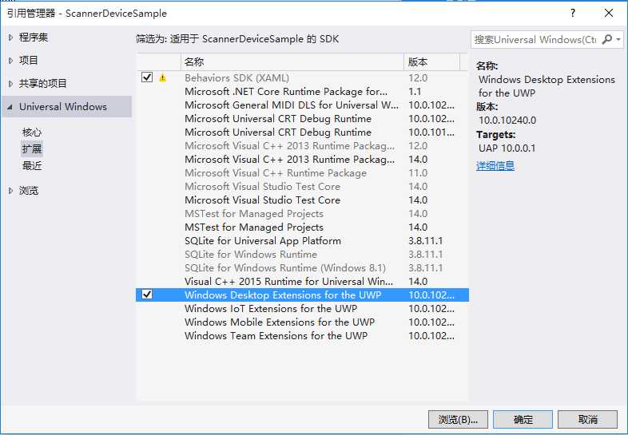628x435 pixels.
Task: Select Microsoft .NET Core Runtime Package row
Action: point(302,91)
